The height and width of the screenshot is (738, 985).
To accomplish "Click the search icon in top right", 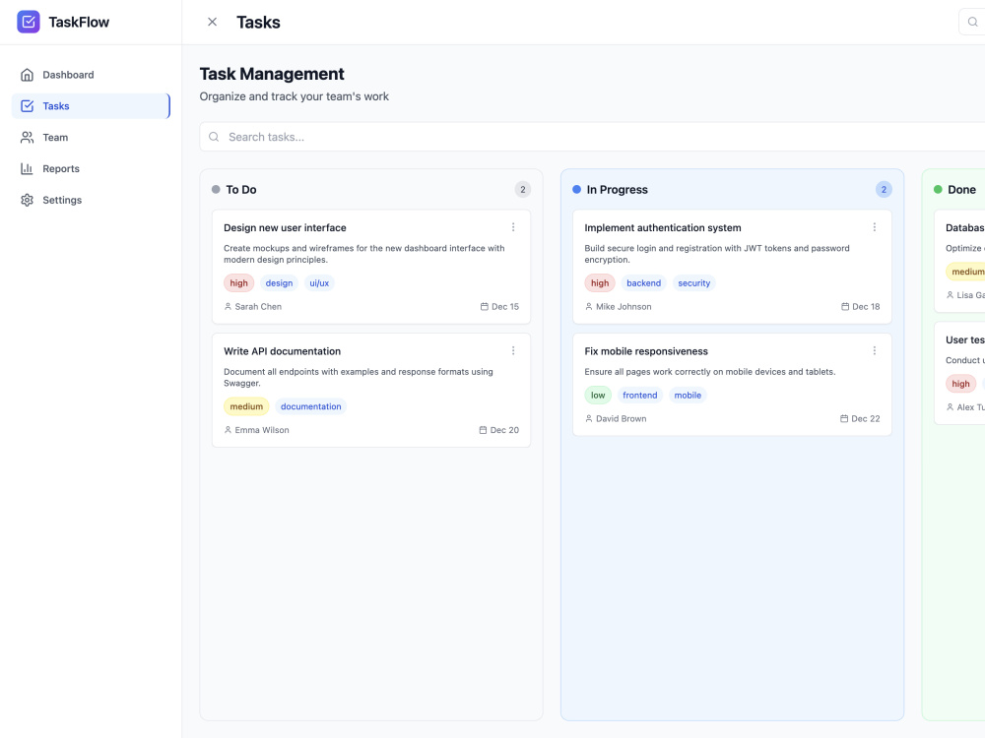I will coord(972,22).
